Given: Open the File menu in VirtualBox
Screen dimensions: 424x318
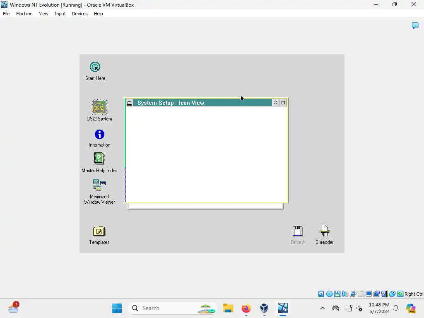Looking at the screenshot, I should click(x=6, y=14).
